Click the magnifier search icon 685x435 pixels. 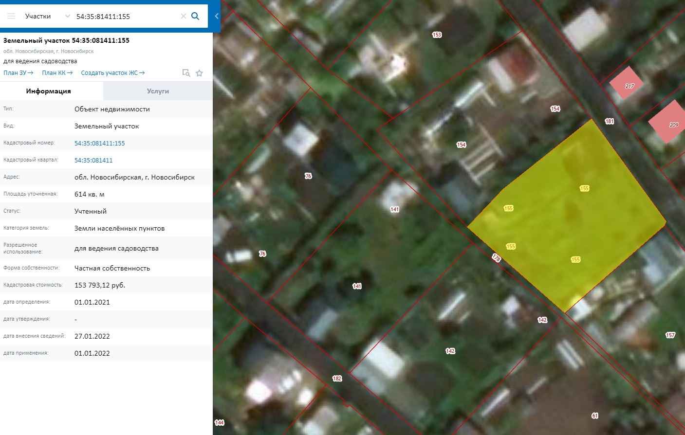click(x=195, y=16)
